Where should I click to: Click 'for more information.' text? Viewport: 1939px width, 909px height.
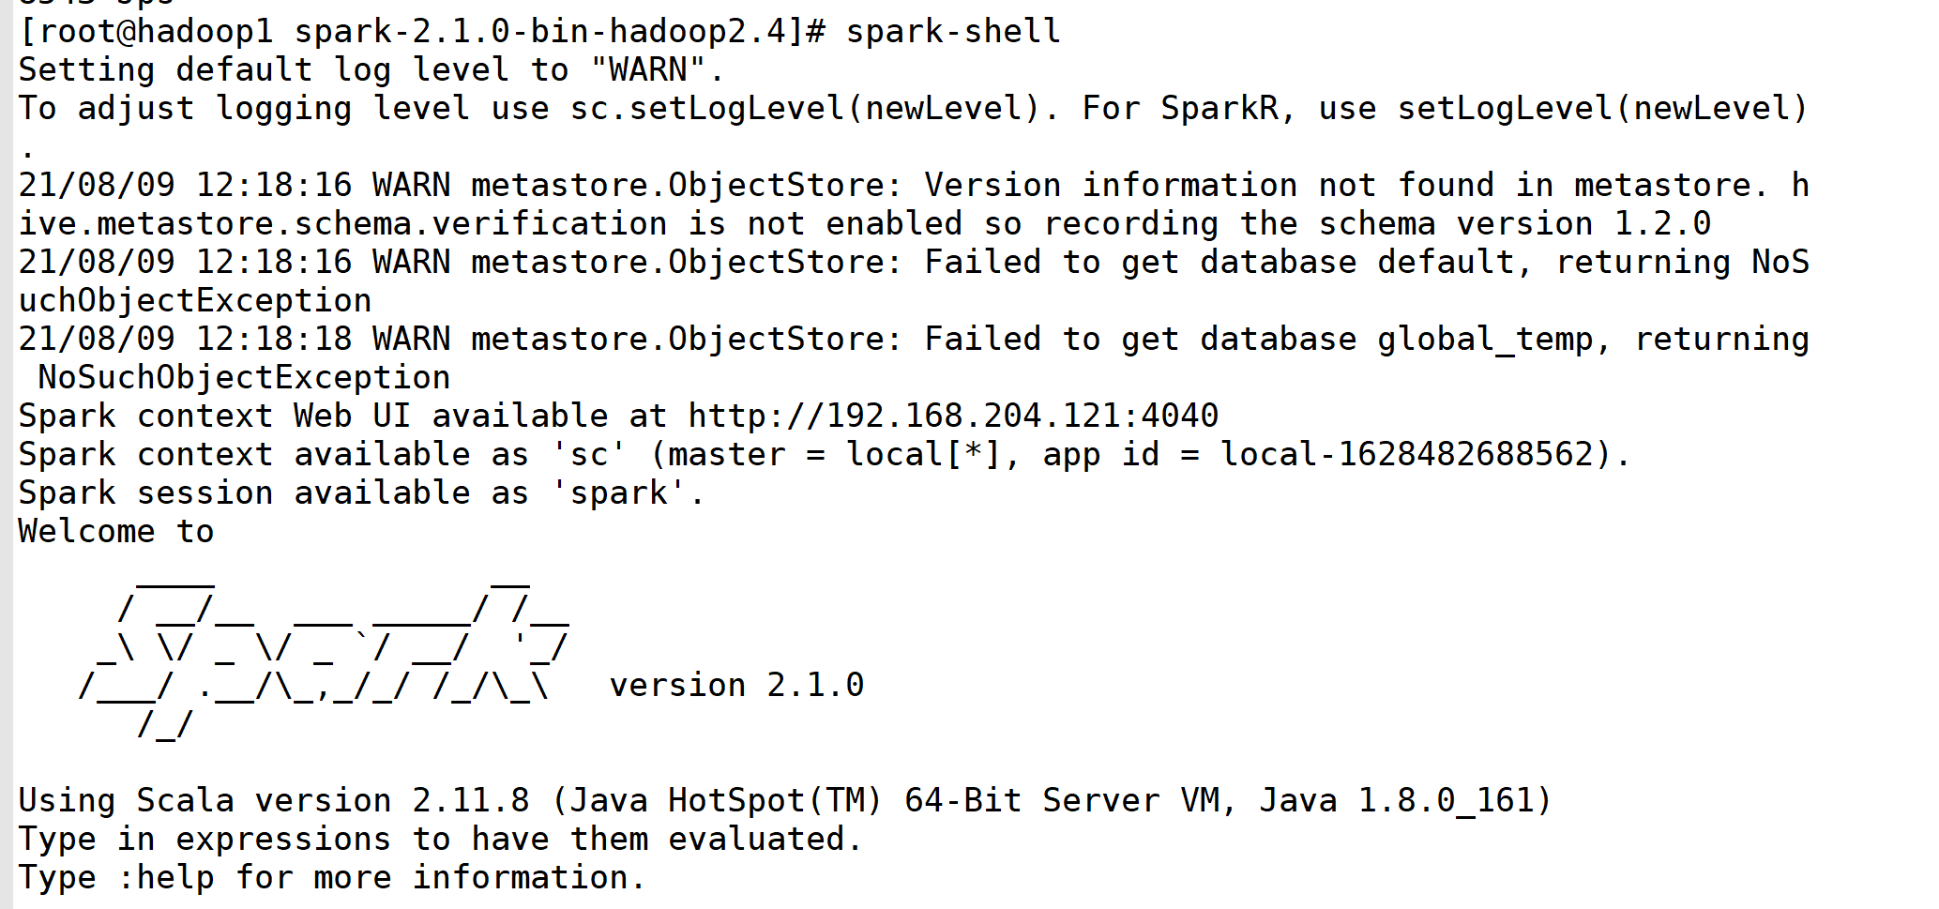click(441, 878)
